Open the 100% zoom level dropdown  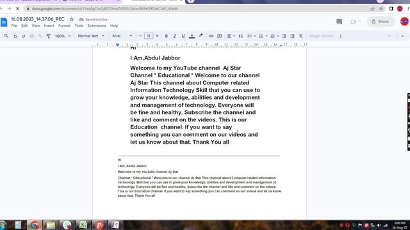tap(63, 36)
